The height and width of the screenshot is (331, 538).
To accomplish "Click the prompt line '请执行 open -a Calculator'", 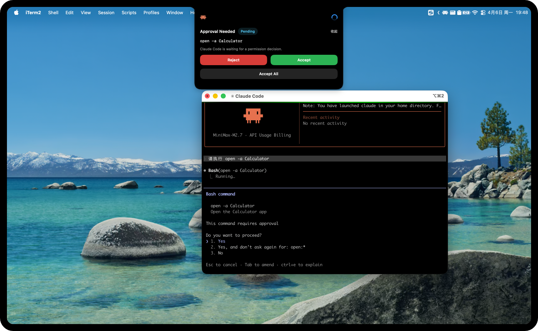I will pyautogui.click(x=325, y=159).
